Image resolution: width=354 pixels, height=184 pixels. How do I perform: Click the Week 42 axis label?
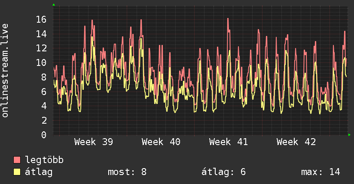[296, 142]
